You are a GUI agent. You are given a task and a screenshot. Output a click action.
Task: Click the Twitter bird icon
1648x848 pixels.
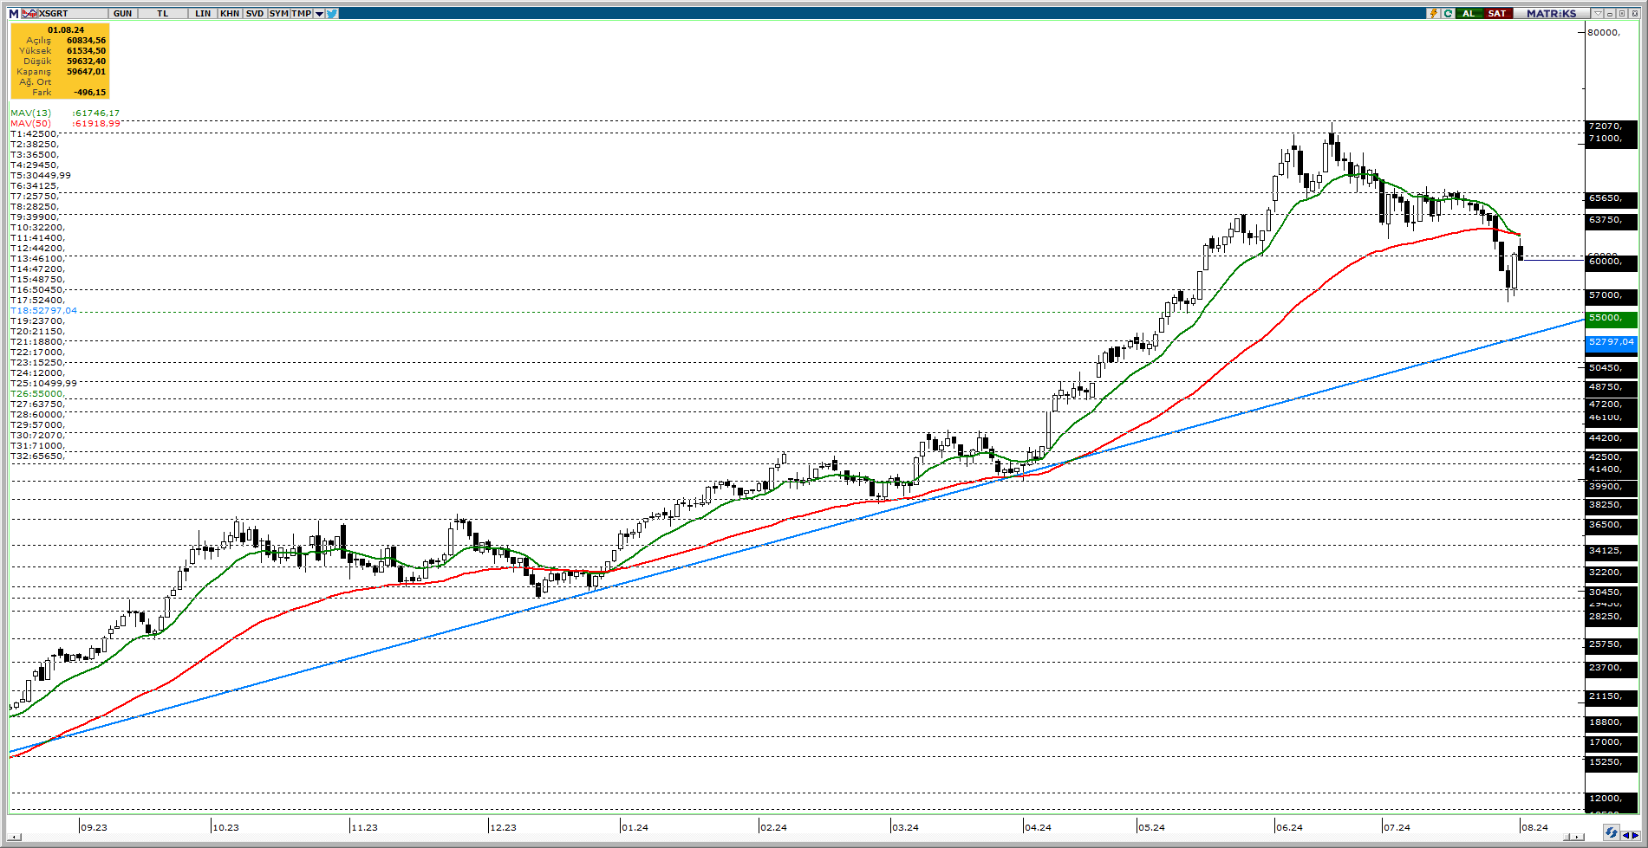click(332, 13)
